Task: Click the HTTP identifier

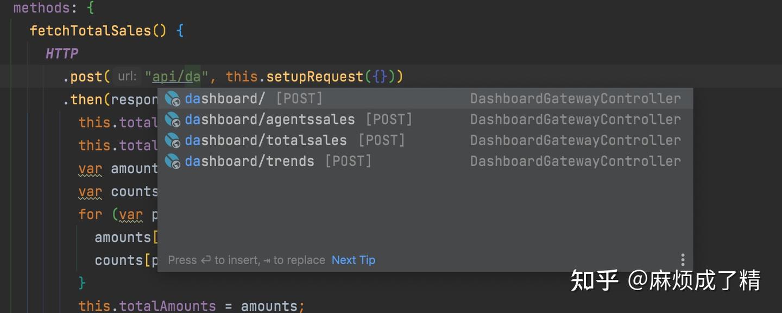Action: click(61, 53)
